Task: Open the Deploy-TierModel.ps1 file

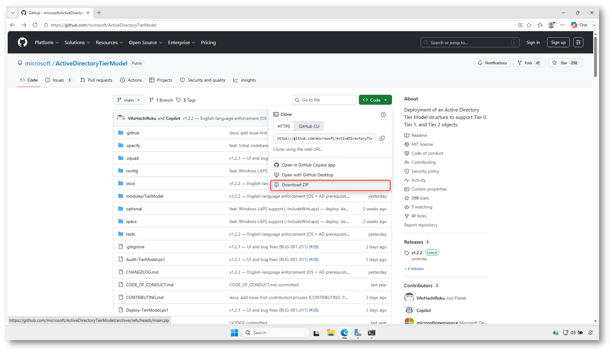Action: tap(147, 310)
